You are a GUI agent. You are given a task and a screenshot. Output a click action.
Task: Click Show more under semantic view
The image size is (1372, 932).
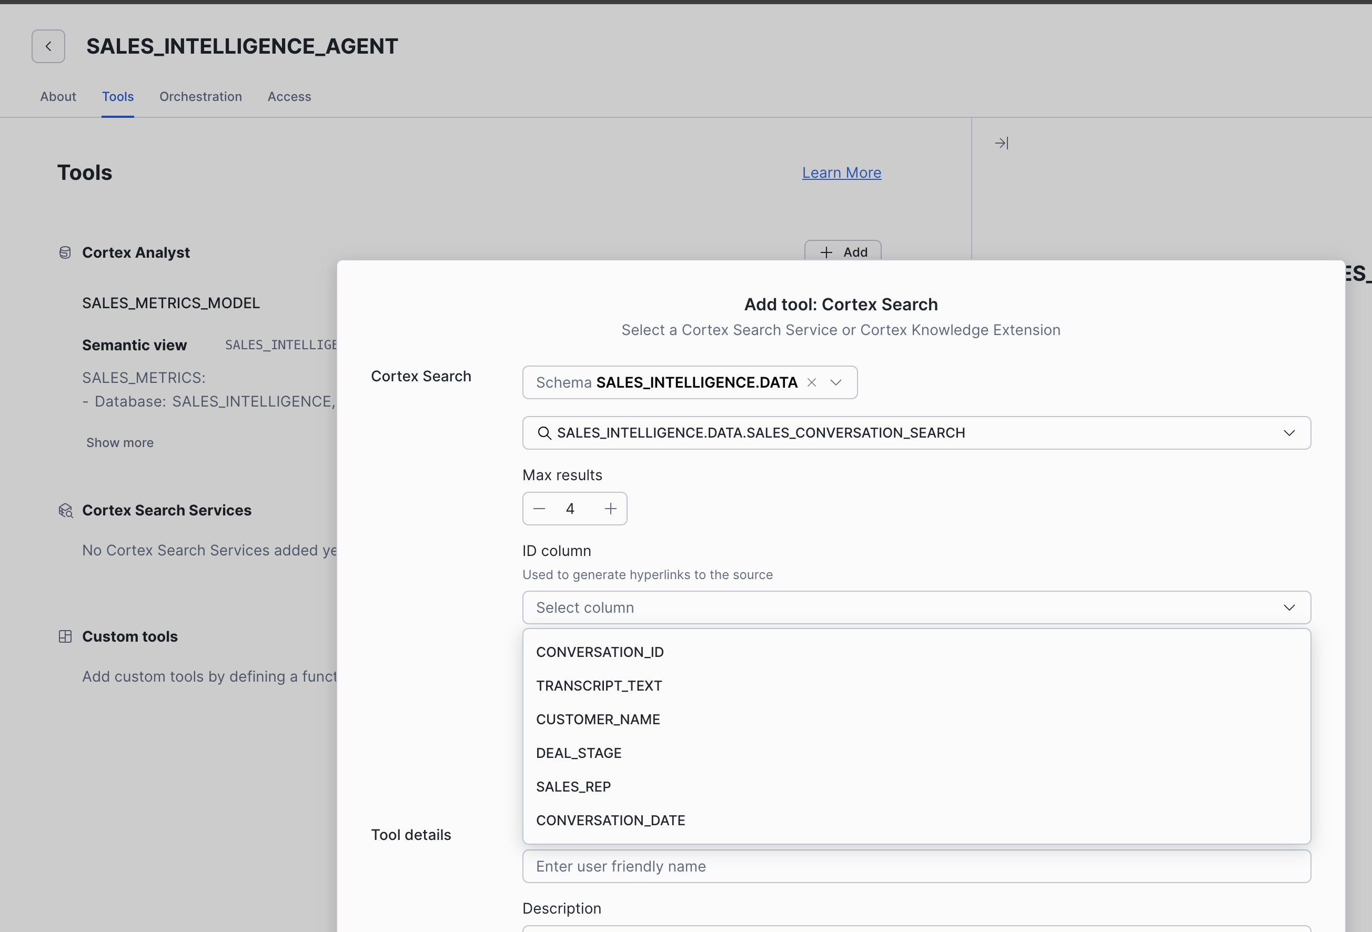[x=120, y=443]
